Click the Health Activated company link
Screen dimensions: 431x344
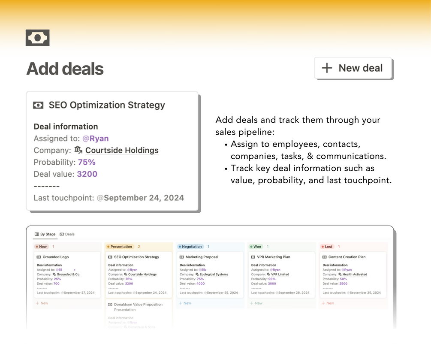pyautogui.click(x=354, y=275)
